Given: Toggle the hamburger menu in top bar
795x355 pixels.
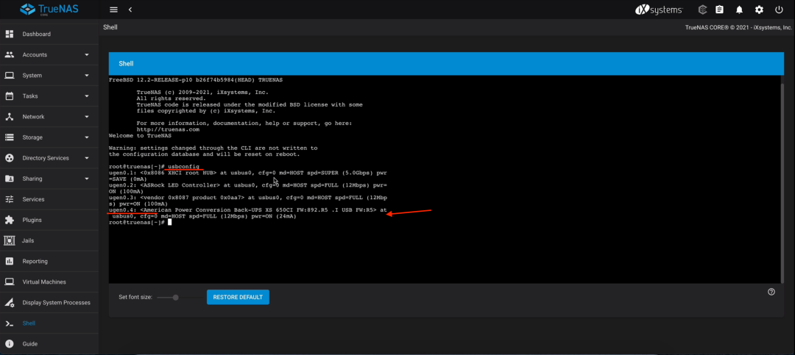Looking at the screenshot, I should tap(113, 10).
